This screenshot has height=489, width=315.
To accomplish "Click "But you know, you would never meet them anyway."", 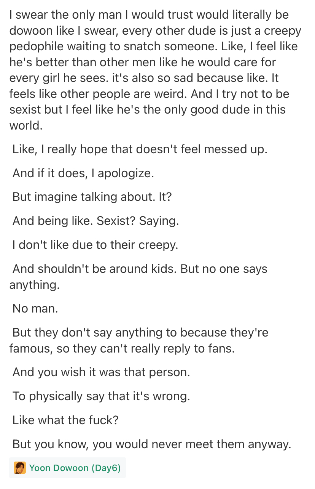I will click(x=151, y=444).
